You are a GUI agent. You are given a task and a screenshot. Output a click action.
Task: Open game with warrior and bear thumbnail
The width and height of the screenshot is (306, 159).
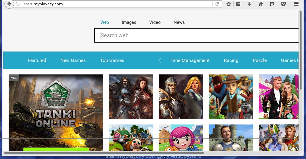[131, 97]
